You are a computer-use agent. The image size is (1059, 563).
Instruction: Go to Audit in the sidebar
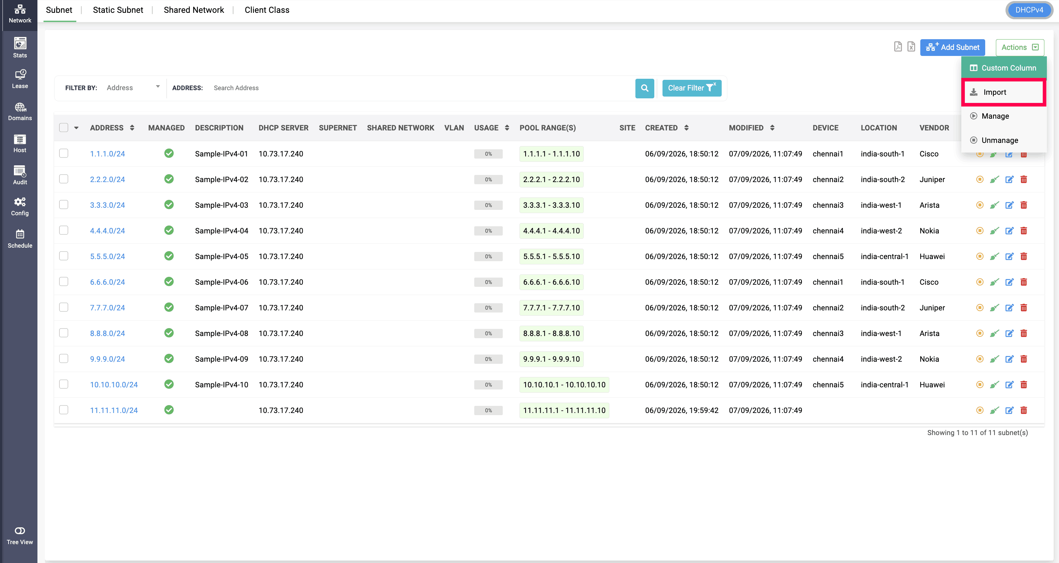pos(20,175)
